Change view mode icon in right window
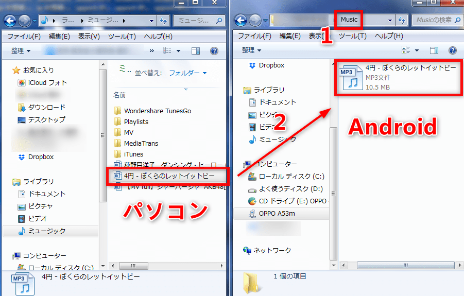Viewport: 464px width, 296px height. (x=406, y=50)
